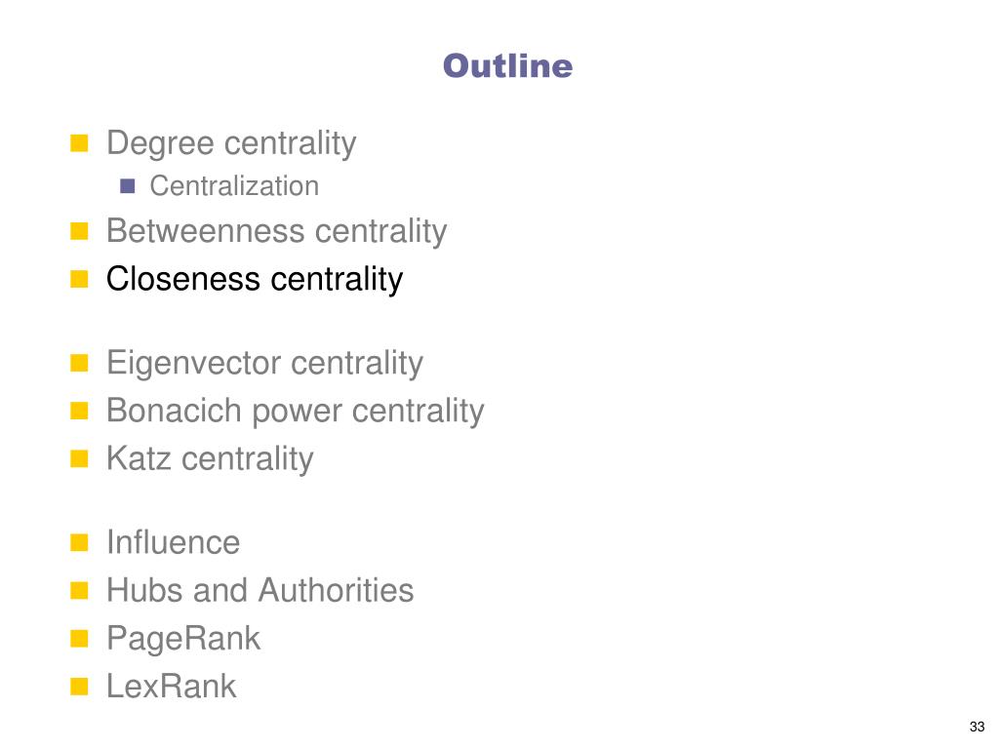
Task: Click the yellow bullet beside Closeness centrality
Action: pos(79,279)
